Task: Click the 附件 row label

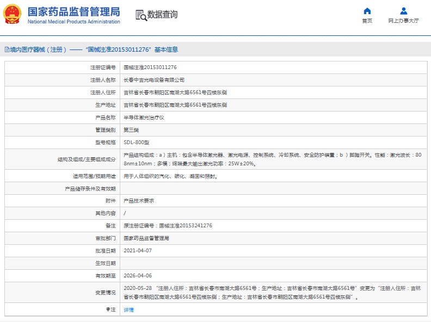Action: click(111, 201)
